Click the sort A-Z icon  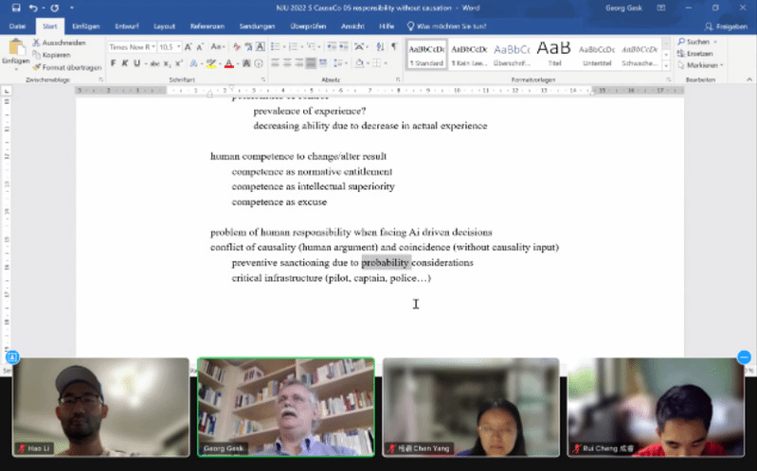point(380,46)
